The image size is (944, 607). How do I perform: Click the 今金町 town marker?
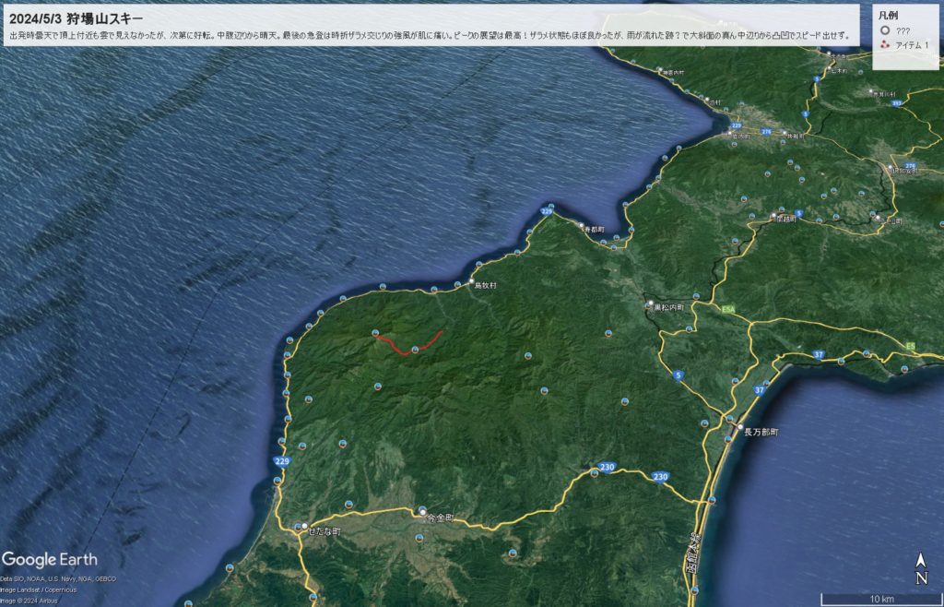tap(422, 510)
